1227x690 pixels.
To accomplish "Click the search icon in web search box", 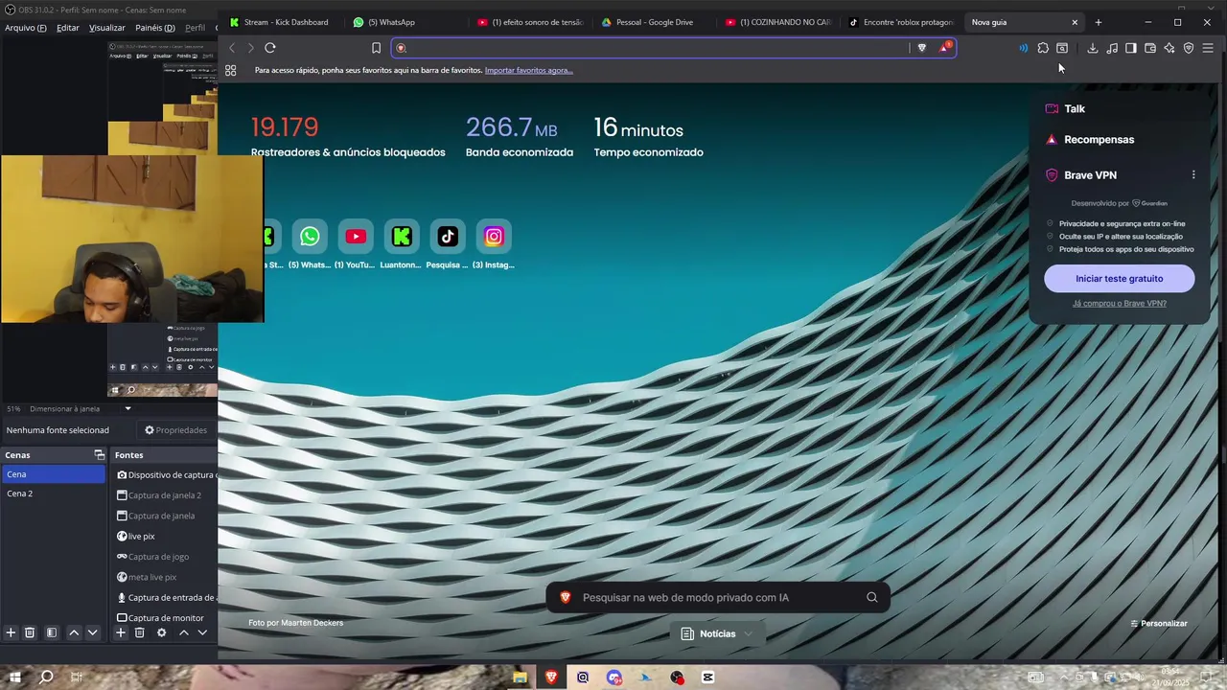I will pyautogui.click(x=871, y=598).
